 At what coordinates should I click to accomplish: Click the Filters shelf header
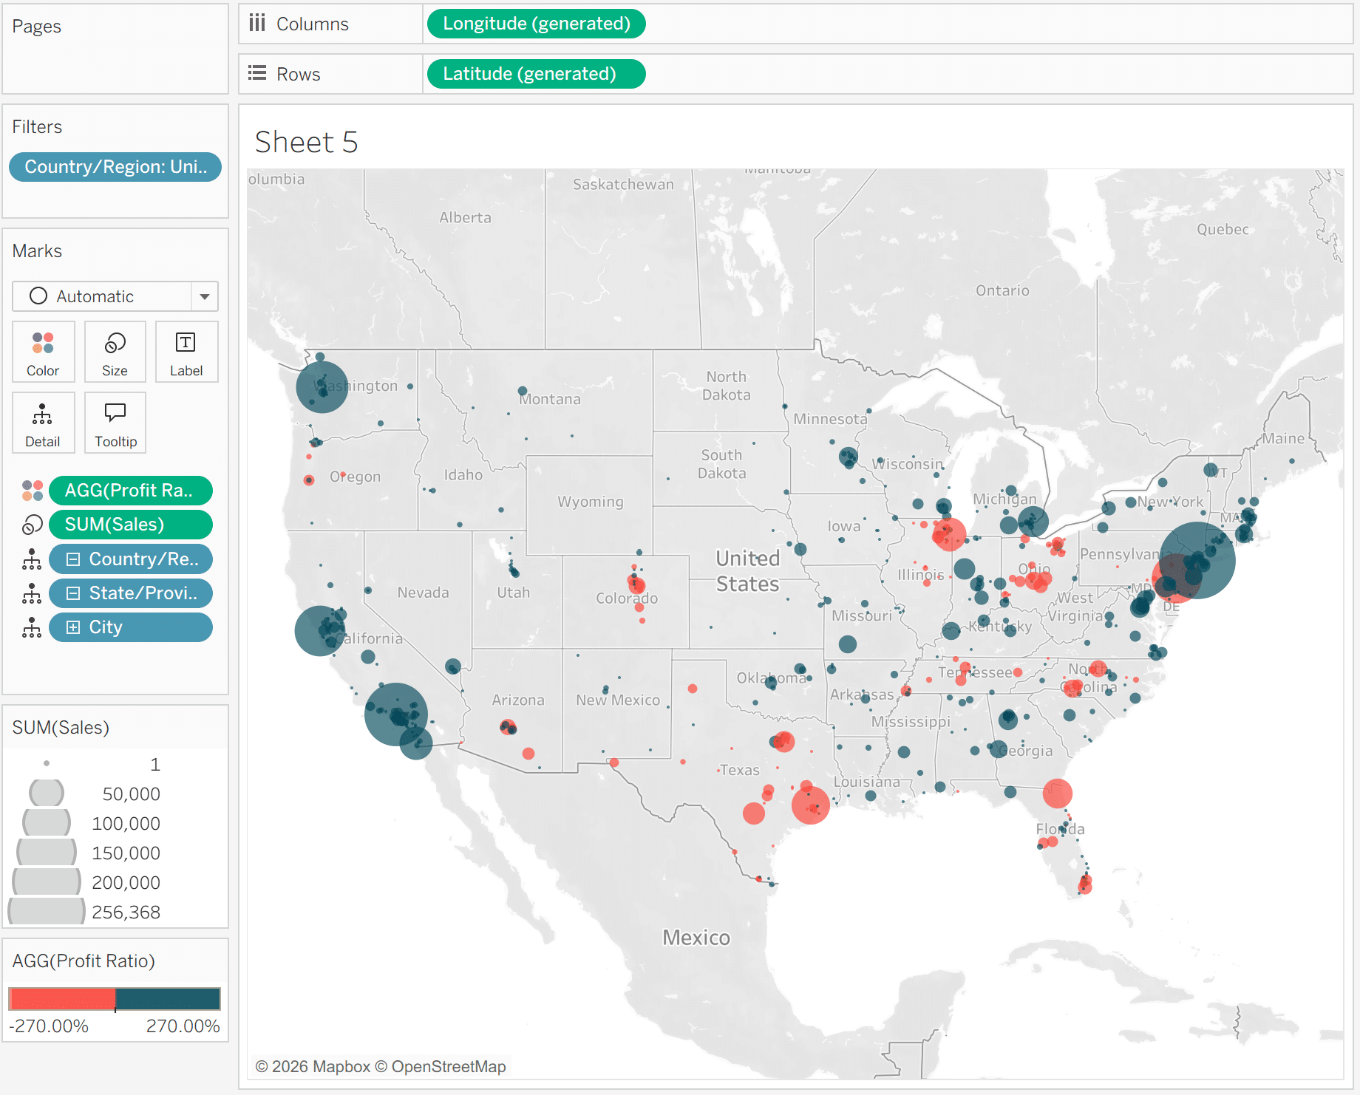37,127
